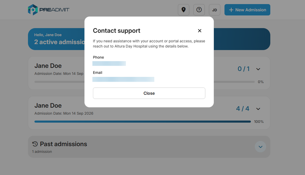Click the Past admissions heading

(63, 144)
